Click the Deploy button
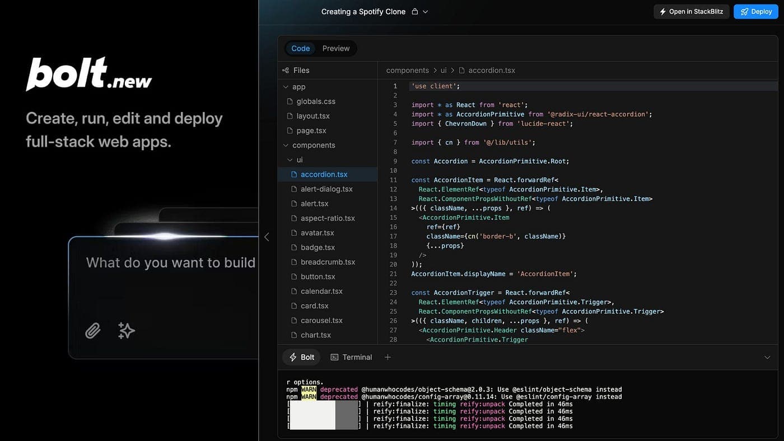Viewport: 784px width, 441px height. [x=756, y=11]
